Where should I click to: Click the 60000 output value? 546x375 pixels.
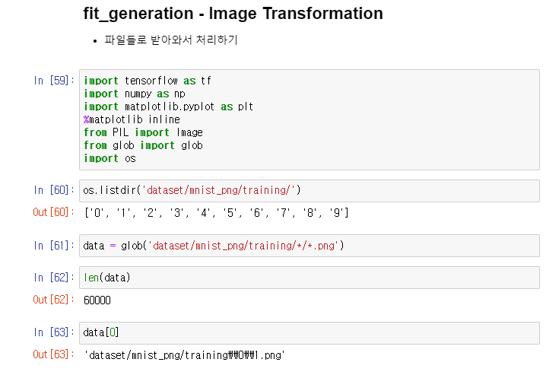(97, 300)
